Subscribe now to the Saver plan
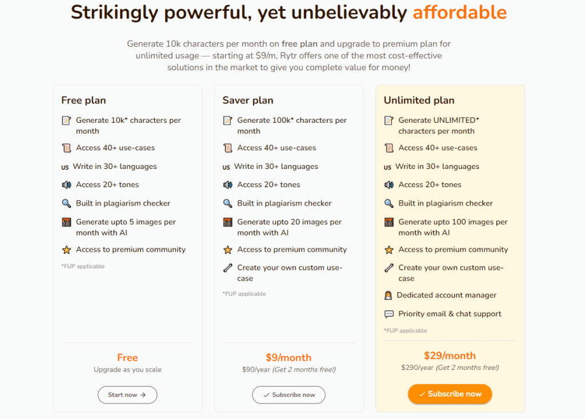This screenshot has width=585, height=419. [x=289, y=395]
